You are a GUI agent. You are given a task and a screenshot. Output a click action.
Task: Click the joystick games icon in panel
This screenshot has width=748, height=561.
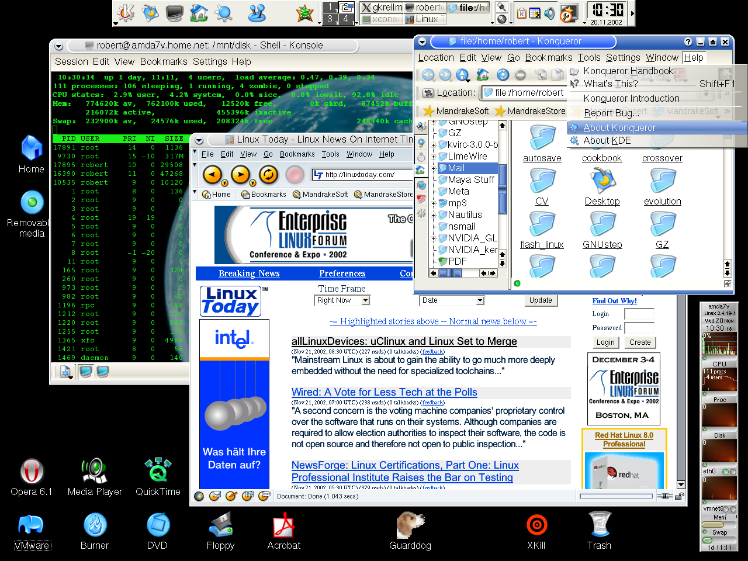point(257,13)
